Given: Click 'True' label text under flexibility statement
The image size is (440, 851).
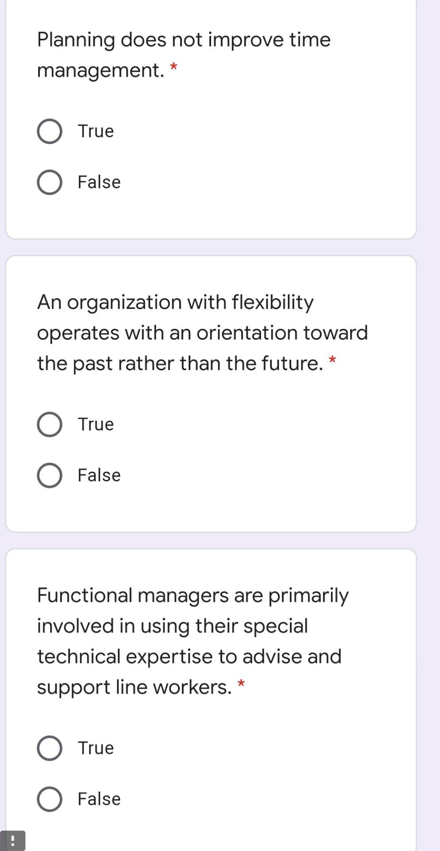Looking at the screenshot, I should tap(96, 424).
